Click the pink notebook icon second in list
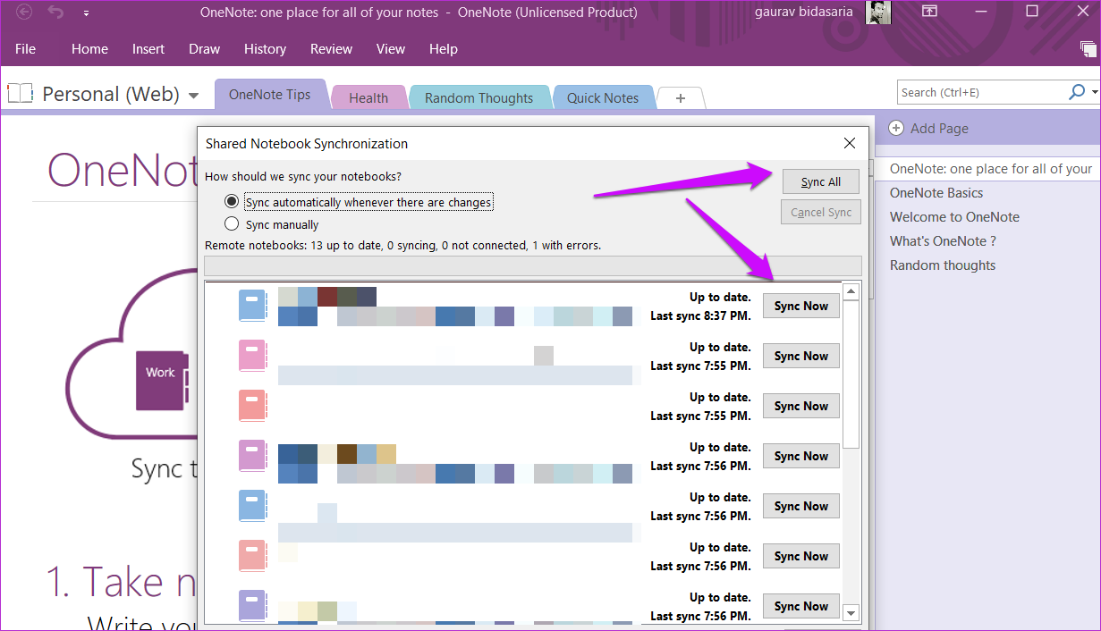The height and width of the screenshot is (631, 1101). click(251, 355)
